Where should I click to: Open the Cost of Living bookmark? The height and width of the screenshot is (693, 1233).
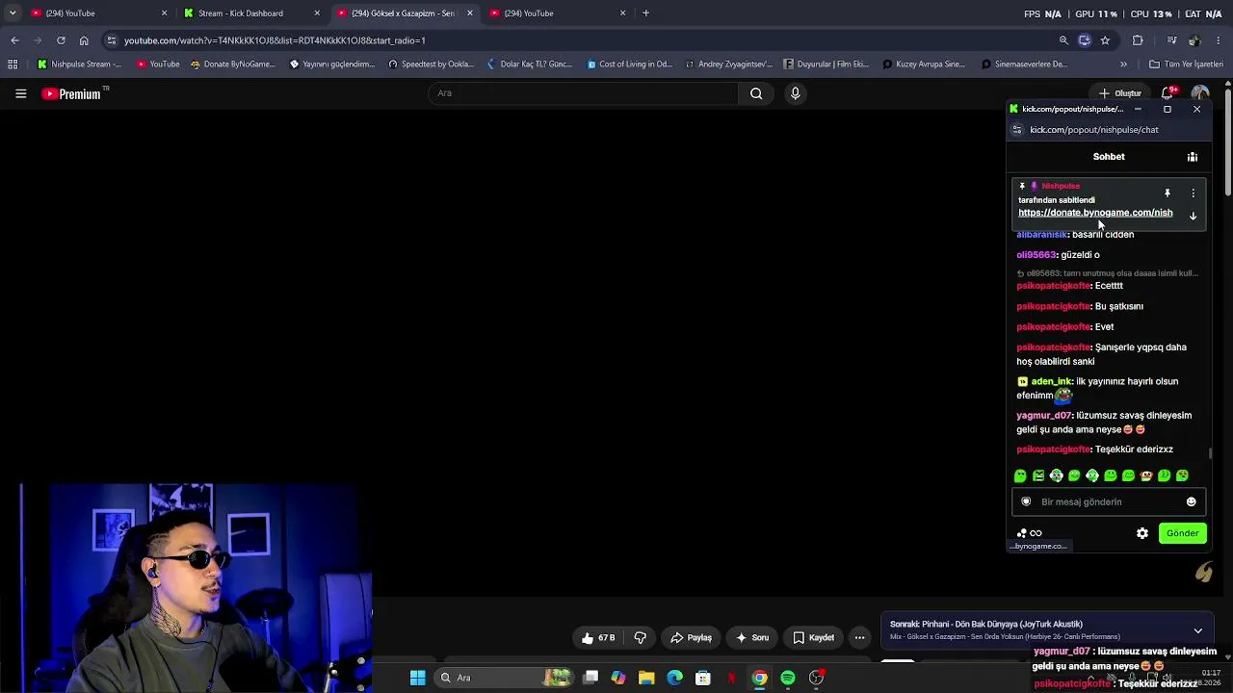pos(629,64)
